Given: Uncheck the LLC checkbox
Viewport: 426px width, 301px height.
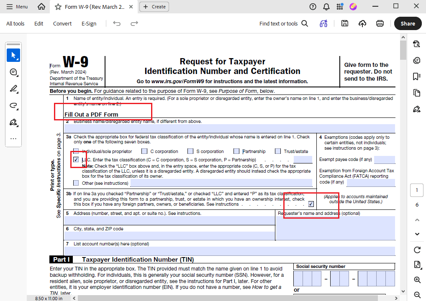Looking at the screenshot, I should pyautogui.click(x=76, y=160).
